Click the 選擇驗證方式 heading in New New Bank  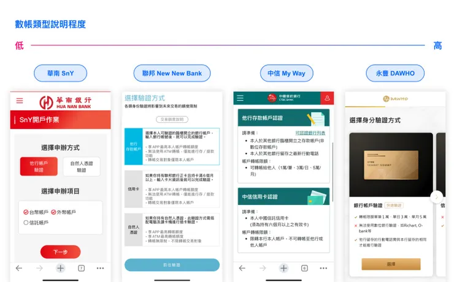tap(145, 98)
